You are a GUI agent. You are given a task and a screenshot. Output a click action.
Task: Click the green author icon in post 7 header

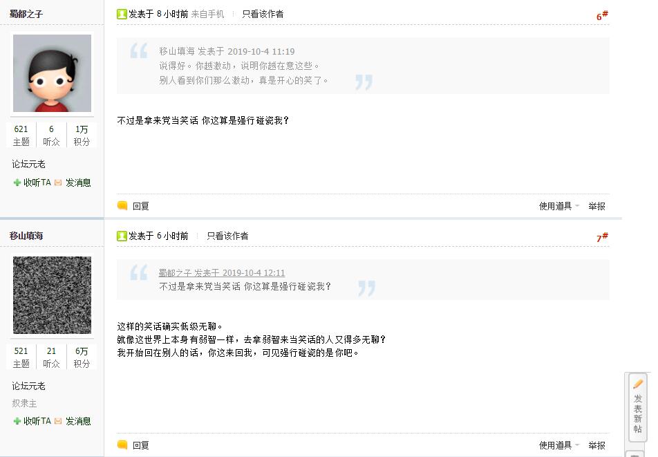pyautogui.click(x=122, y=236)
